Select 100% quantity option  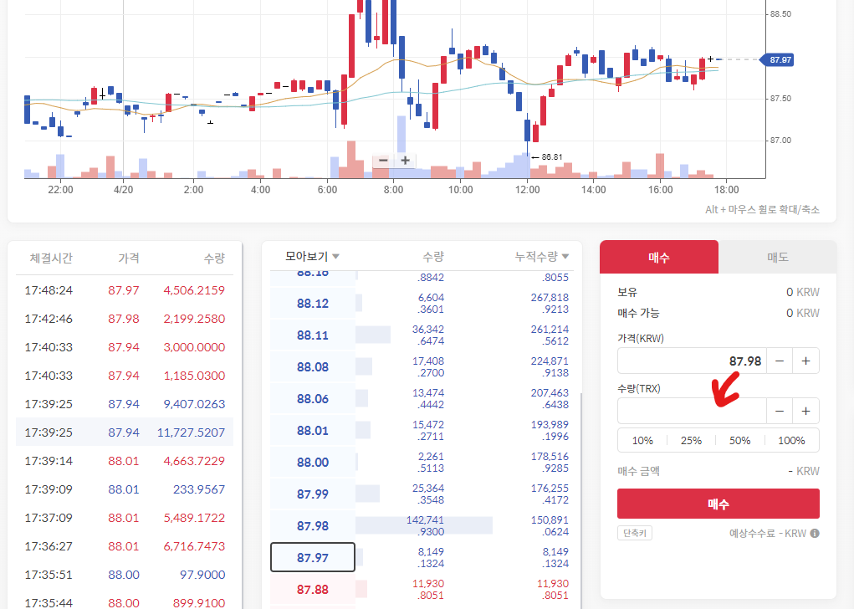(791, 440)
